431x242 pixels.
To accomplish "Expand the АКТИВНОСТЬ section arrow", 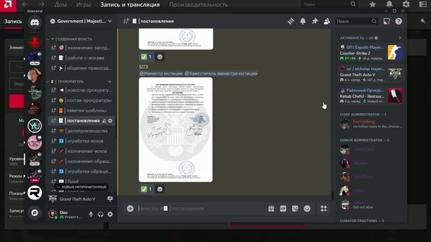I will (400, 38).
